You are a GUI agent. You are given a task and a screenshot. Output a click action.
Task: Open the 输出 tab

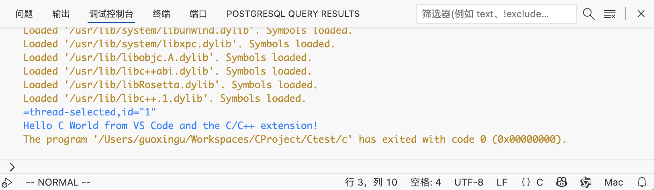(61, 14)
